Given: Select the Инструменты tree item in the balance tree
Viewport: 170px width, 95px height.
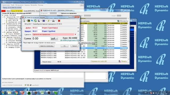Looking at the screenshot, I should point(12,27).
